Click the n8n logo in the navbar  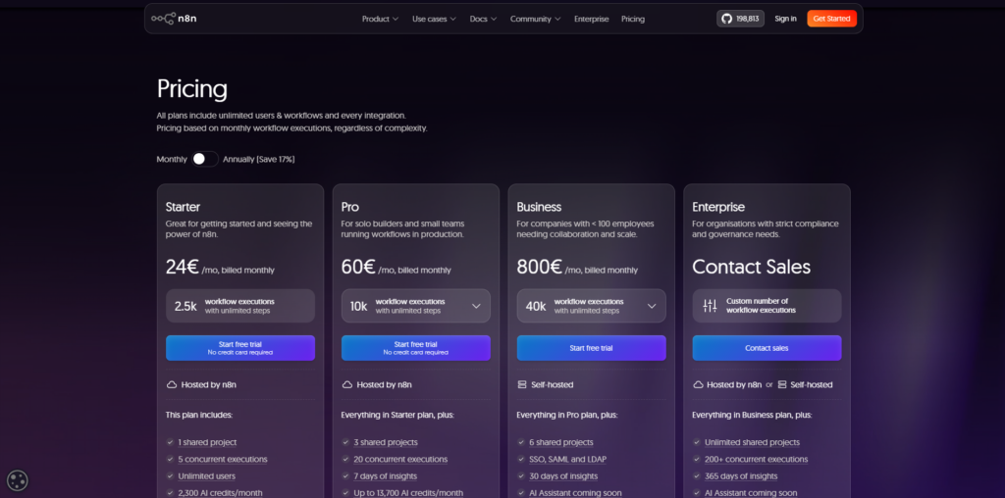pos(174,19)
